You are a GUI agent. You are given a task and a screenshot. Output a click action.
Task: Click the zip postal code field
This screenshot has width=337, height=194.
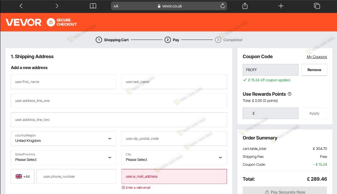(x=174, y=139)
